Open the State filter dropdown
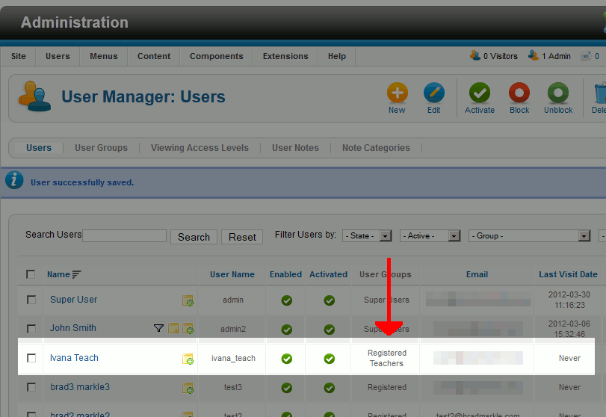 368,236
